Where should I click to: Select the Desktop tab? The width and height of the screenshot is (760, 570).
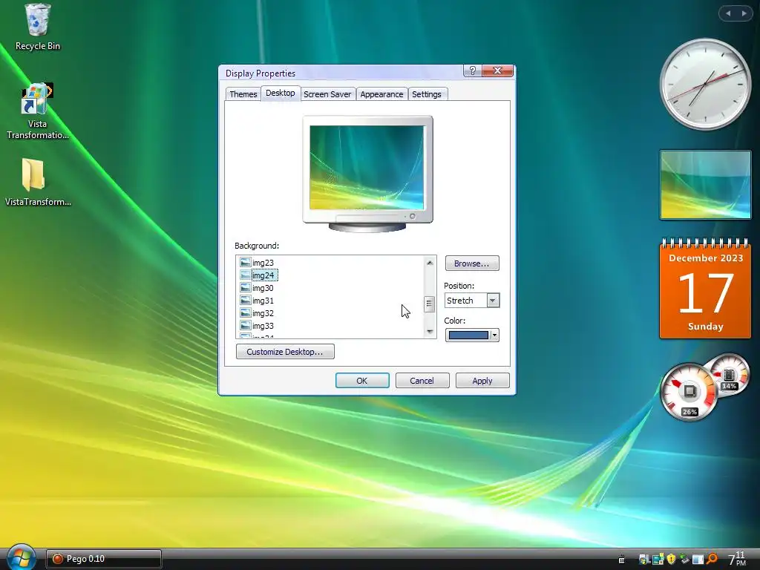point(280,93)
